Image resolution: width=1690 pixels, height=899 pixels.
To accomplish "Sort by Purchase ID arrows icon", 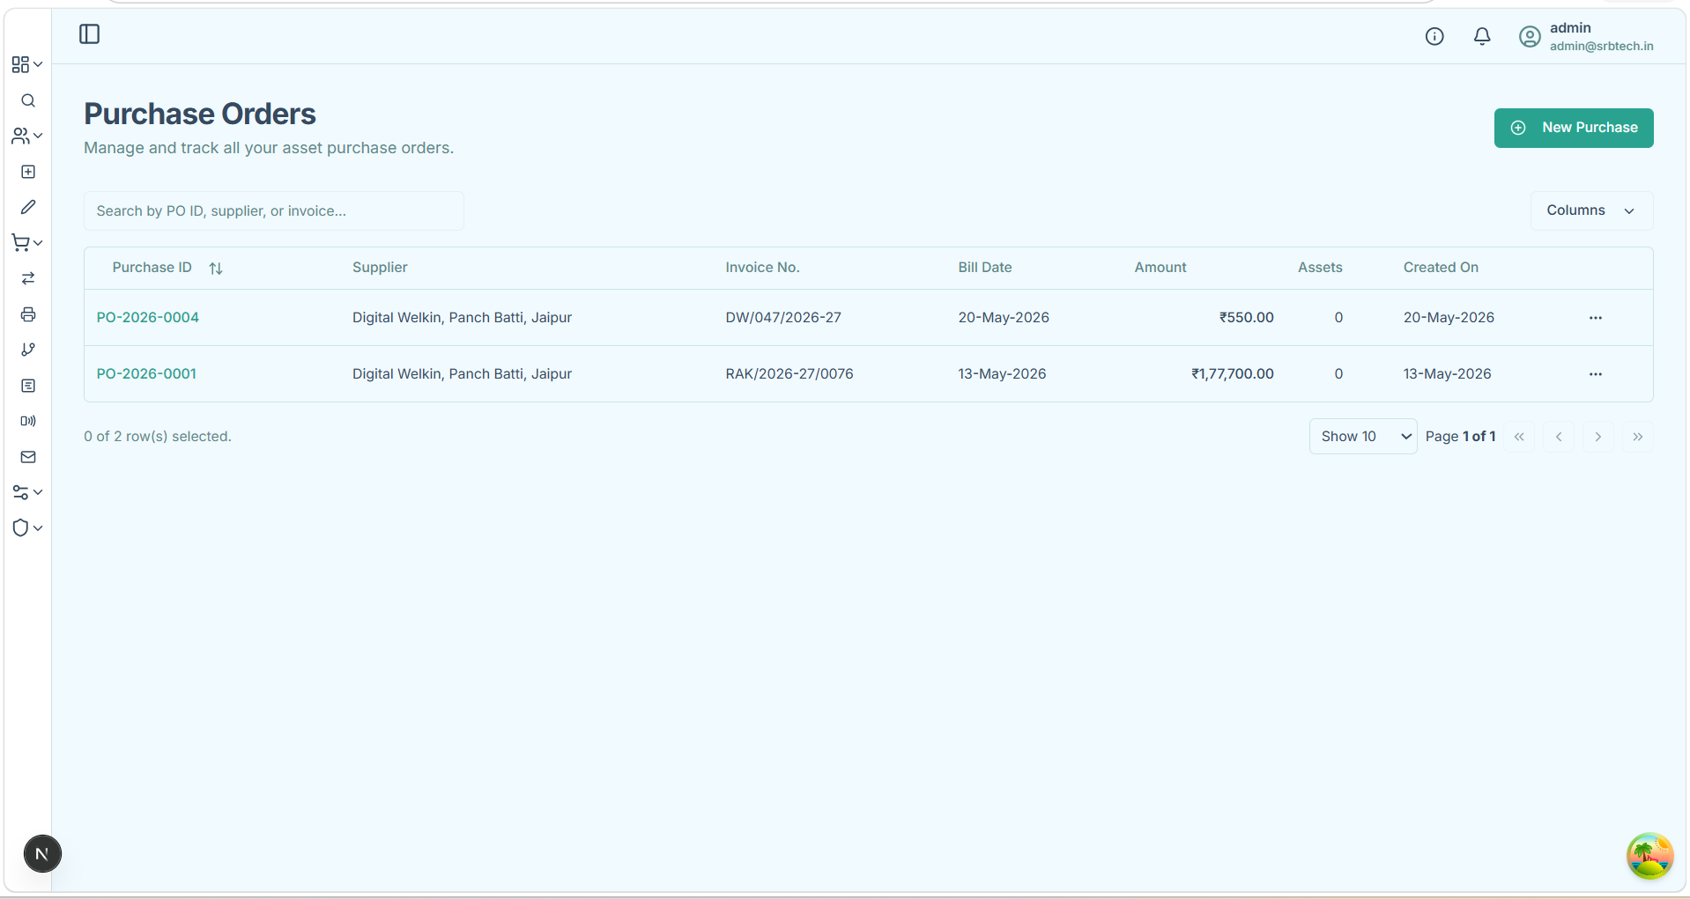I will click(x=216, y=269).
